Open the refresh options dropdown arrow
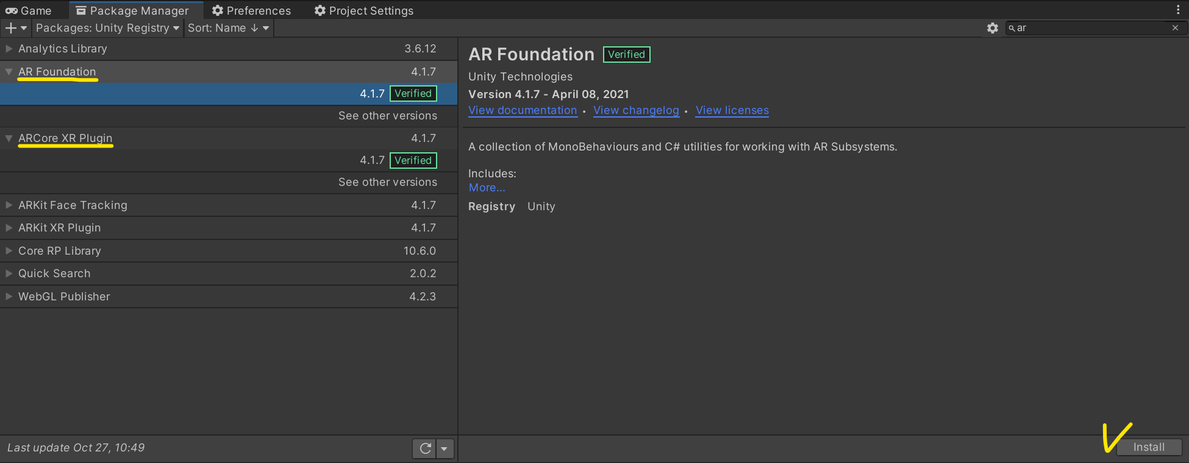Screen dimensions: 1189x463 445,449
